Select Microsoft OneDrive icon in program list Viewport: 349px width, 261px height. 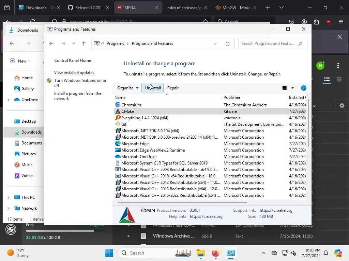coord(118,156)
